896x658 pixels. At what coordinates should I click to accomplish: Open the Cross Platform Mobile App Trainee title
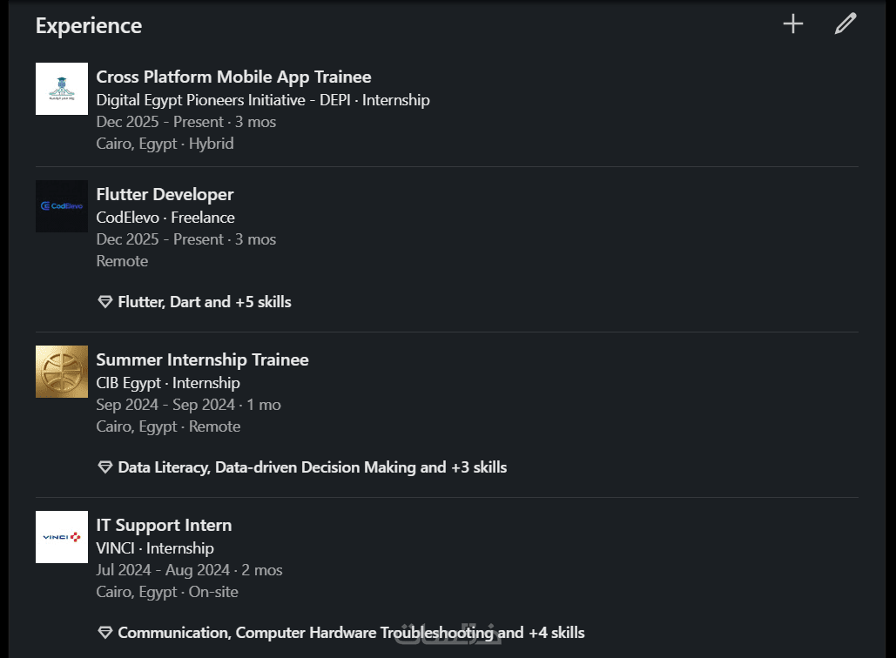tap(233, 77)
